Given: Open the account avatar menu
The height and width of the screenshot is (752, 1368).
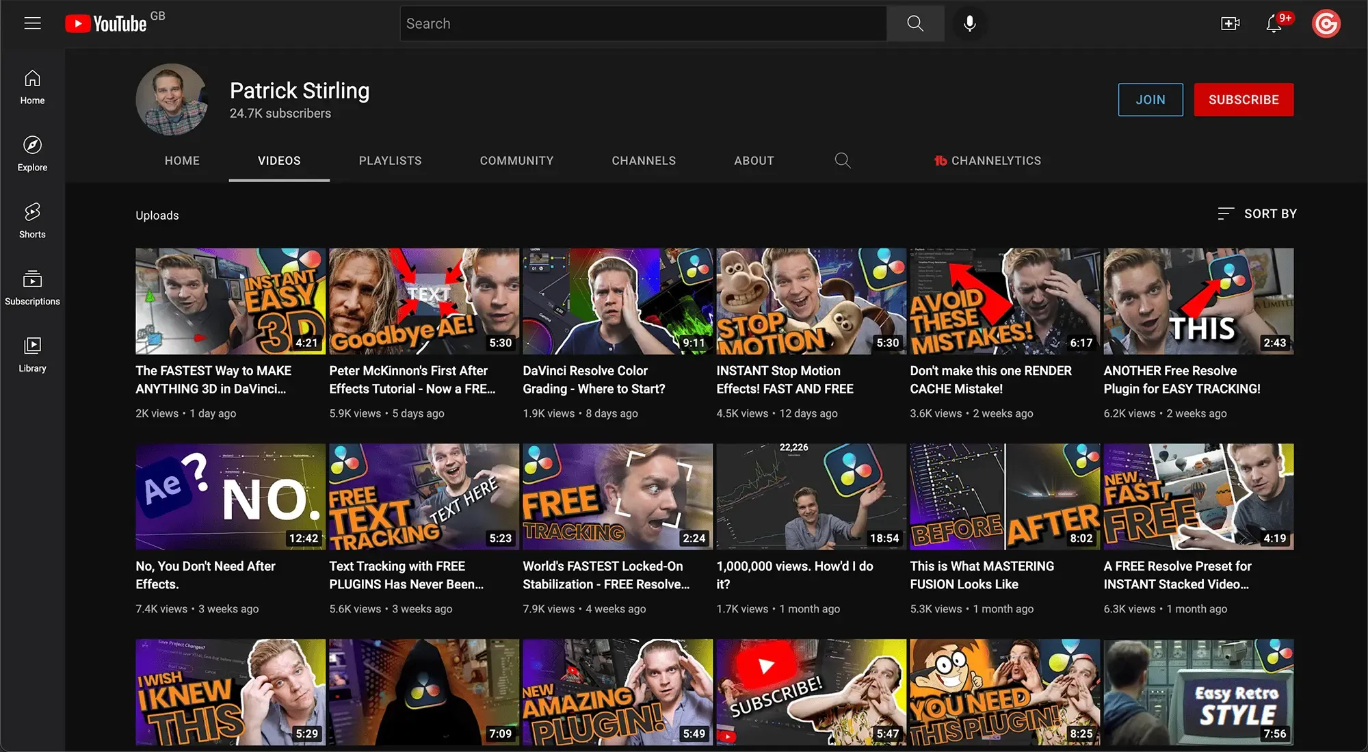Looking at the screenshot, I should click(1326, 23).
